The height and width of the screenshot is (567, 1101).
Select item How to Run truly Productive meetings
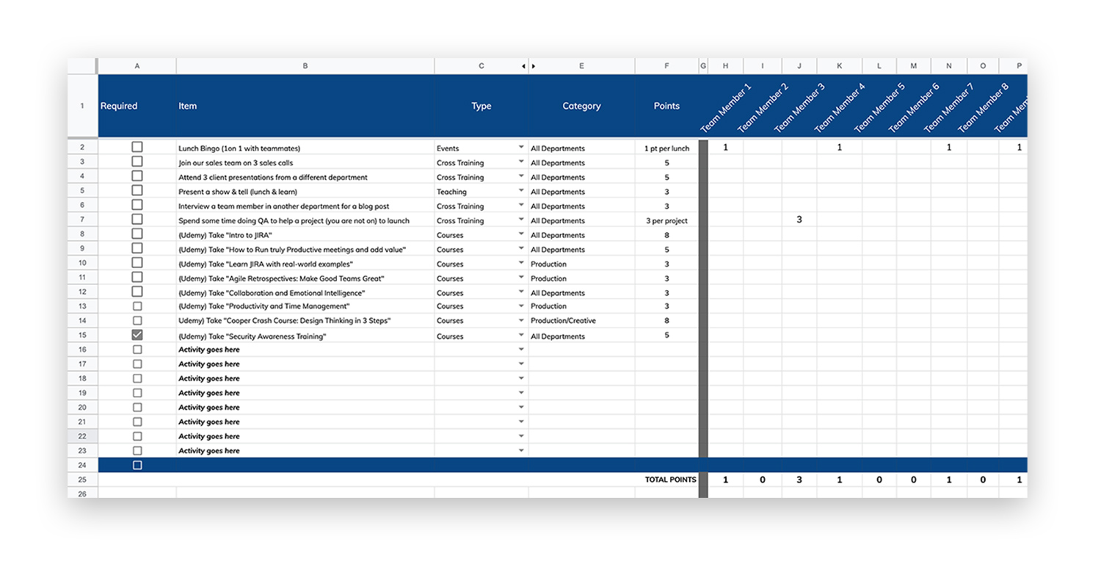(305, 250)
